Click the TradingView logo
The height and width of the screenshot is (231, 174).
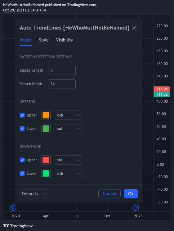[x=18, y=226]
